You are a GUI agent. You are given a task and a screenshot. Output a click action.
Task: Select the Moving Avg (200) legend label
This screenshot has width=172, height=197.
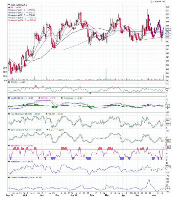coord(22,20)
